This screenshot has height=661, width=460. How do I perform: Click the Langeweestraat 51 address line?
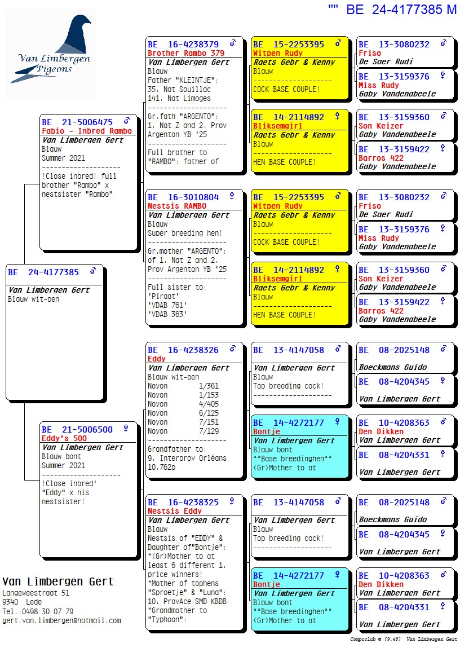[36, 593]
